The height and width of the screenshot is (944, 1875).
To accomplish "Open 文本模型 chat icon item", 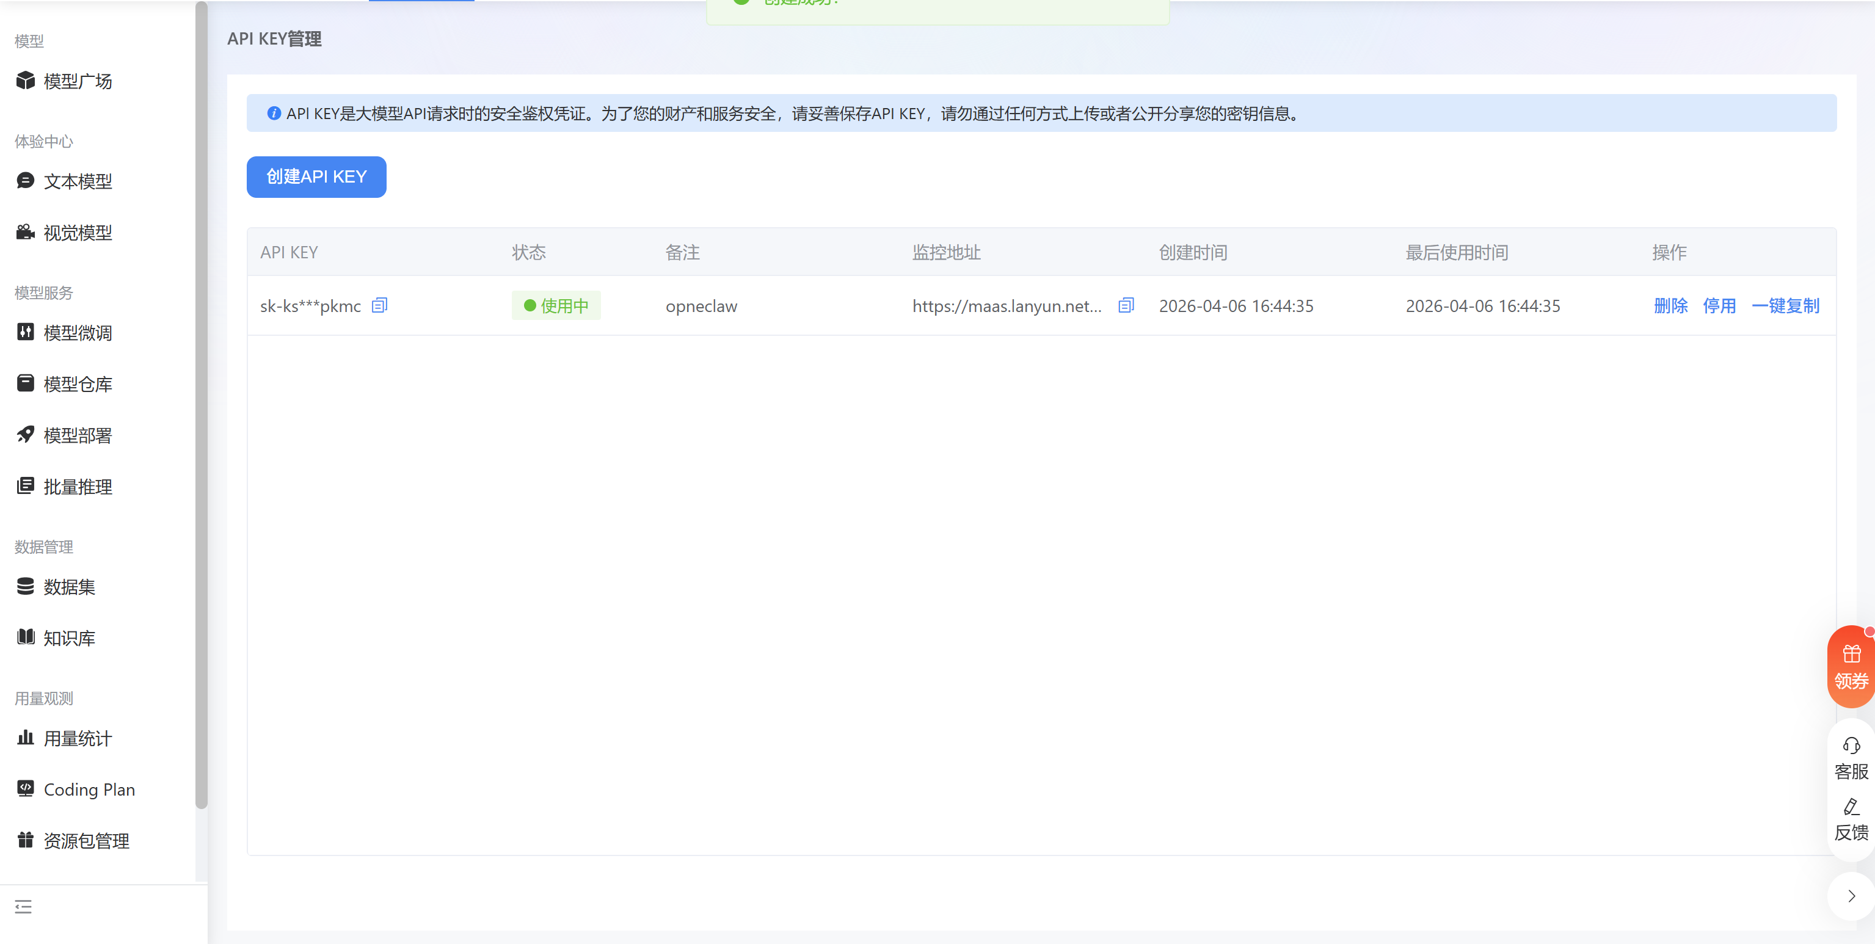I will (77, 181).
